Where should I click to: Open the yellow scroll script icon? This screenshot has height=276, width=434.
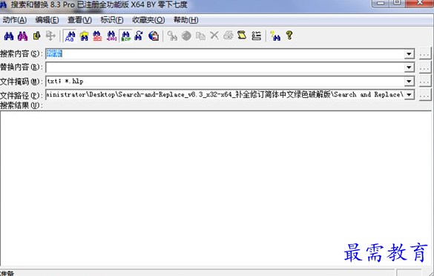tap(242, 36)
